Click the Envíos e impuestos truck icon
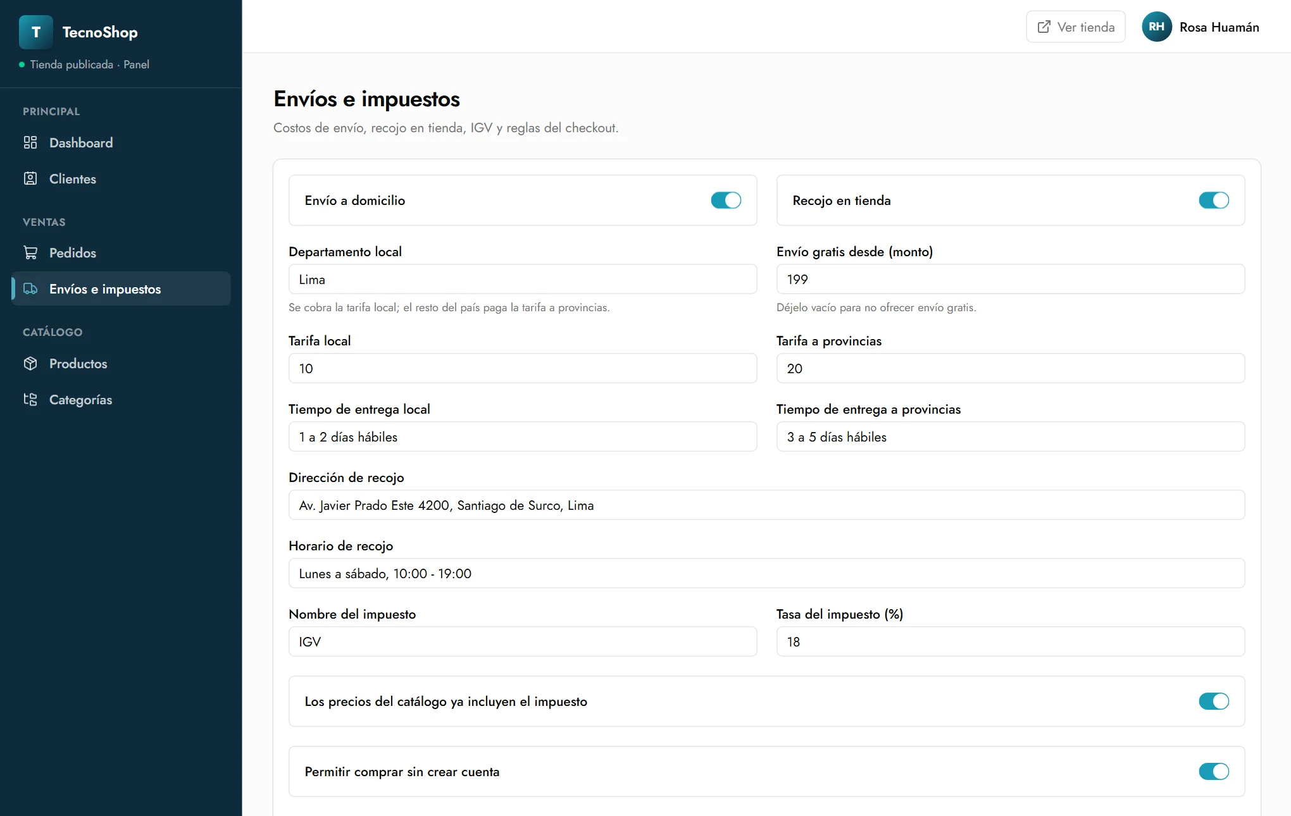The height and width of the screenshot is (816, 1291). pyautogui.click(x=30, y=289)
